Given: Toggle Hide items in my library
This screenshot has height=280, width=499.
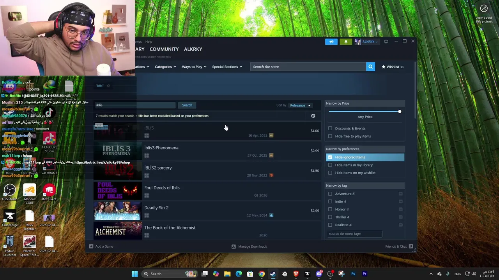Looking at the screenshot, I should click(x=330, y=165).
